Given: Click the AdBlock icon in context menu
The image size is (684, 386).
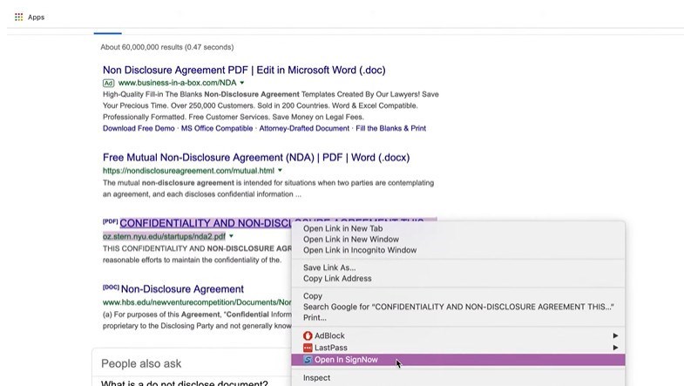Looking at the screenshot, I should [x=308, y=335].
